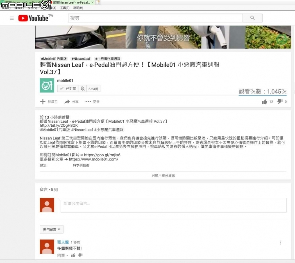Open the 說明(H) browser menu
The image size is (295, 263).
pos(78,8)
